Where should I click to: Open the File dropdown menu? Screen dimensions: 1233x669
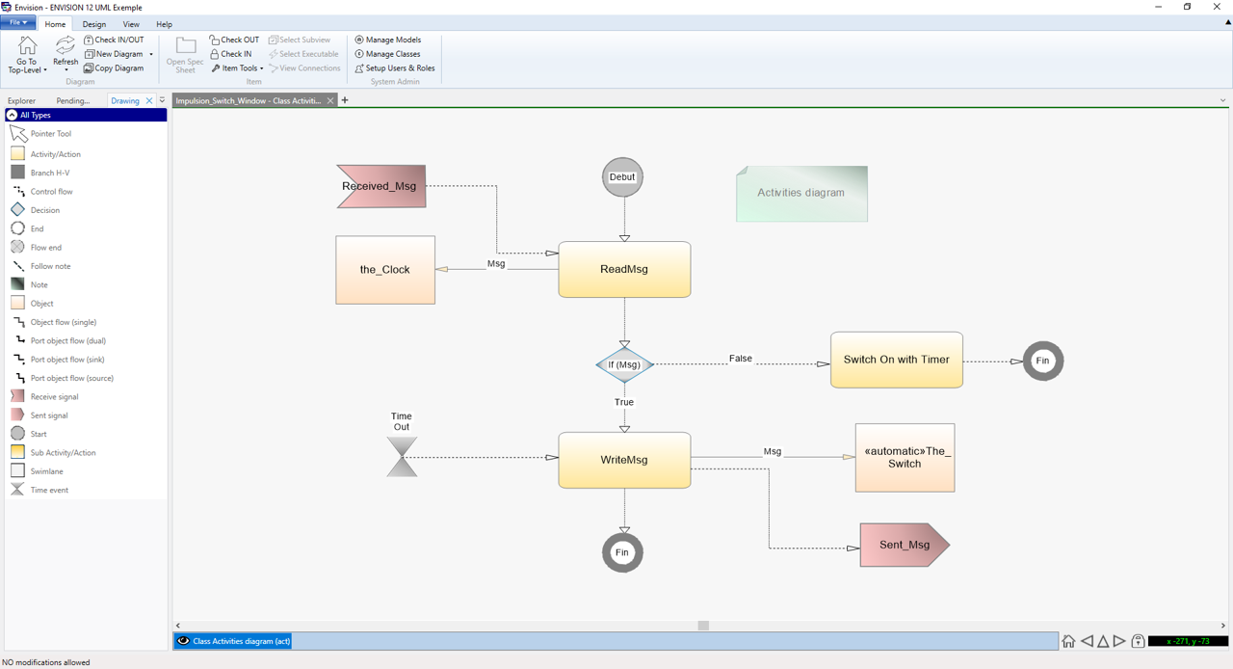[17, 23]
